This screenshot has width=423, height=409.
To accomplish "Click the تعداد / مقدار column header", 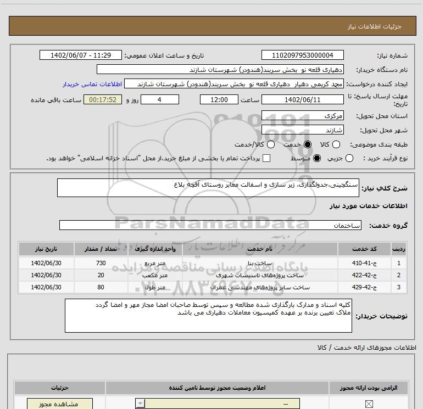I will tap(101, 249).
